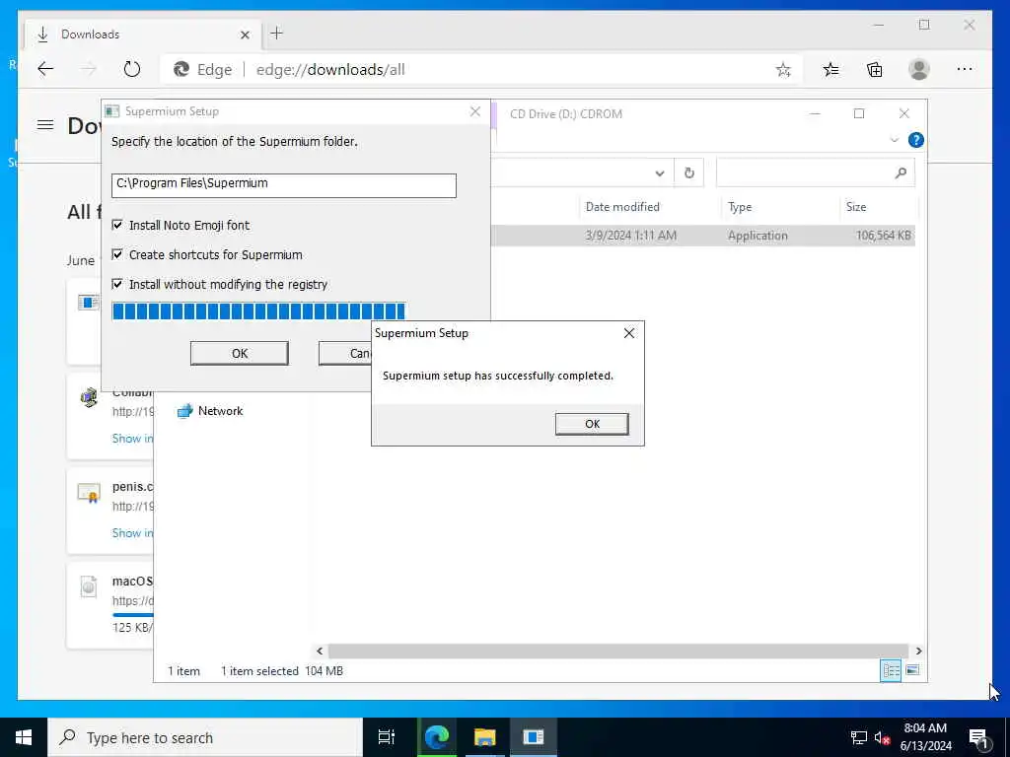
Task: Edit the Supermium folder location field
Action: click(x=283, y=185)
